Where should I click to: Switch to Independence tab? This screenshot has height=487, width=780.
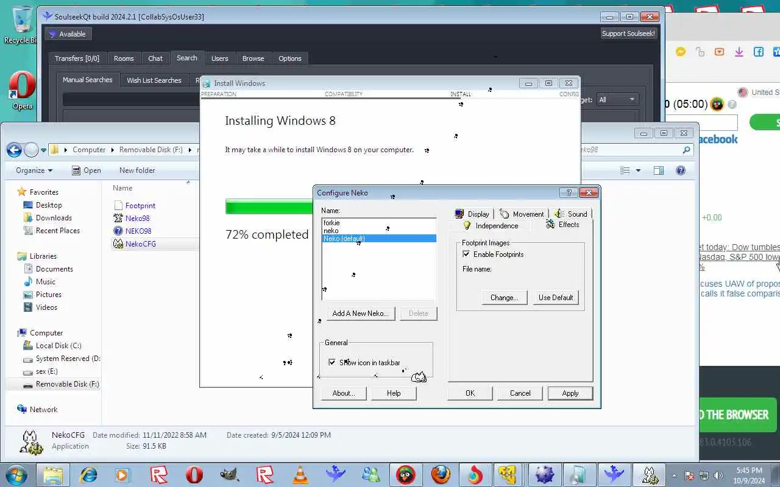click(x=490, y=225)
